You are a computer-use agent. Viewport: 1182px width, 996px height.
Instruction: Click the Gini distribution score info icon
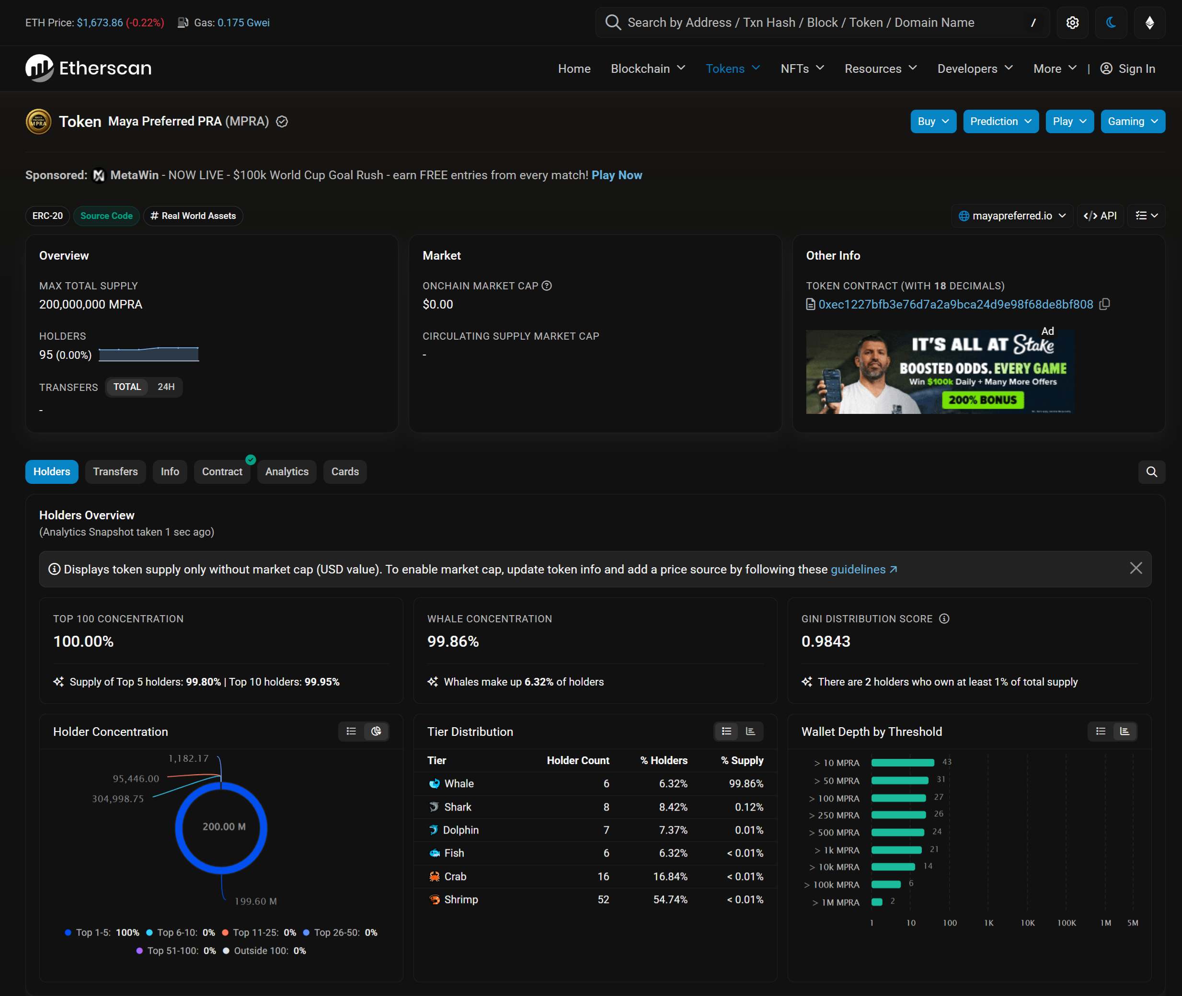coord(944,619)
